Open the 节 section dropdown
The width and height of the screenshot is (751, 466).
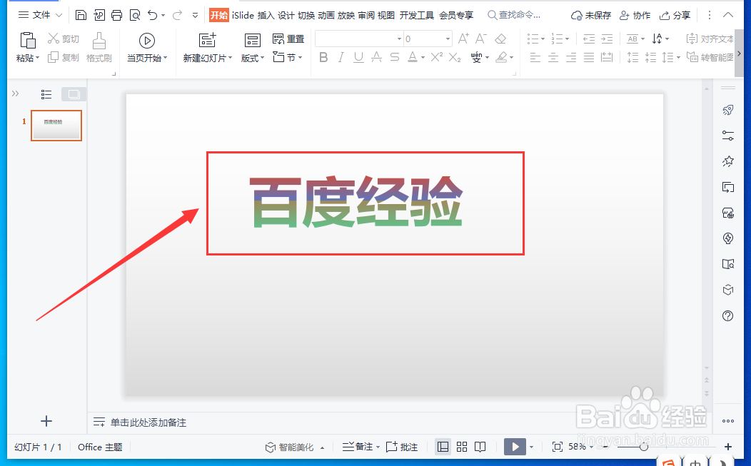(288, 58)
